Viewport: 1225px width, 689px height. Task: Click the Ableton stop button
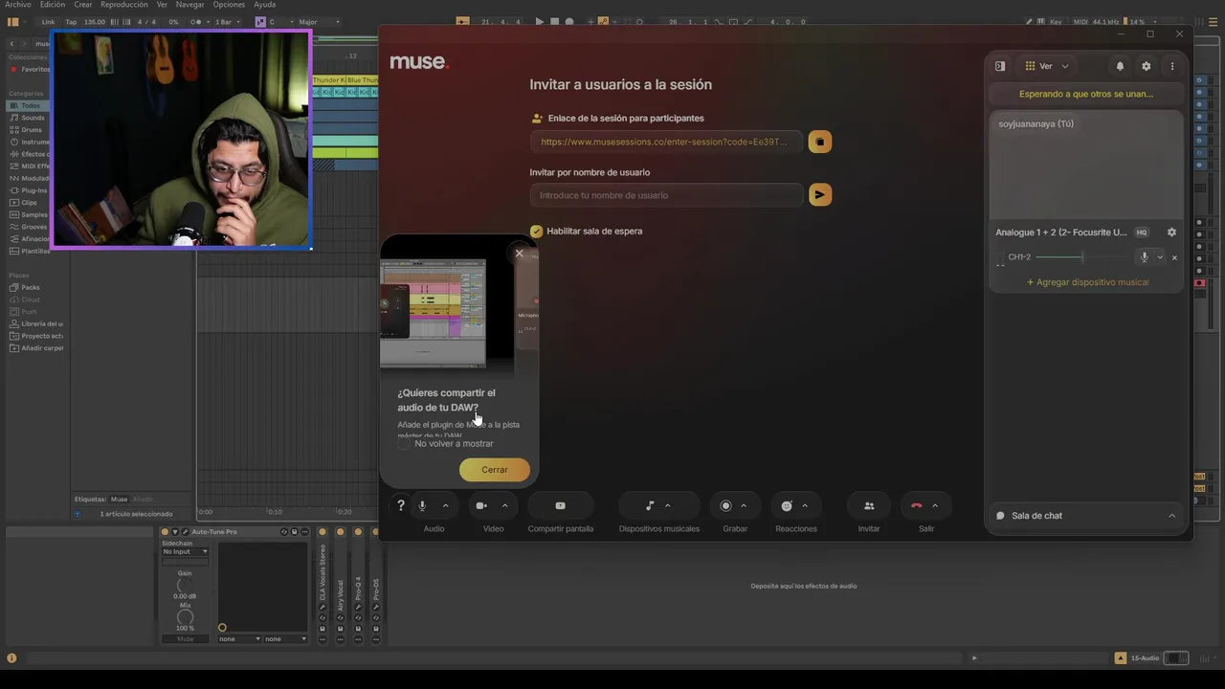click(554, 21)
